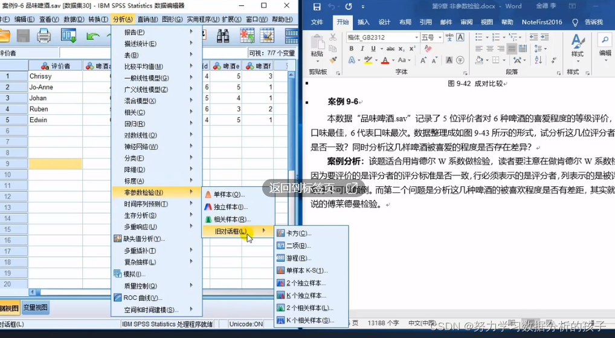Click the shrink font size icon
This screenshot has height=338, width=615.
coord(434,60)
